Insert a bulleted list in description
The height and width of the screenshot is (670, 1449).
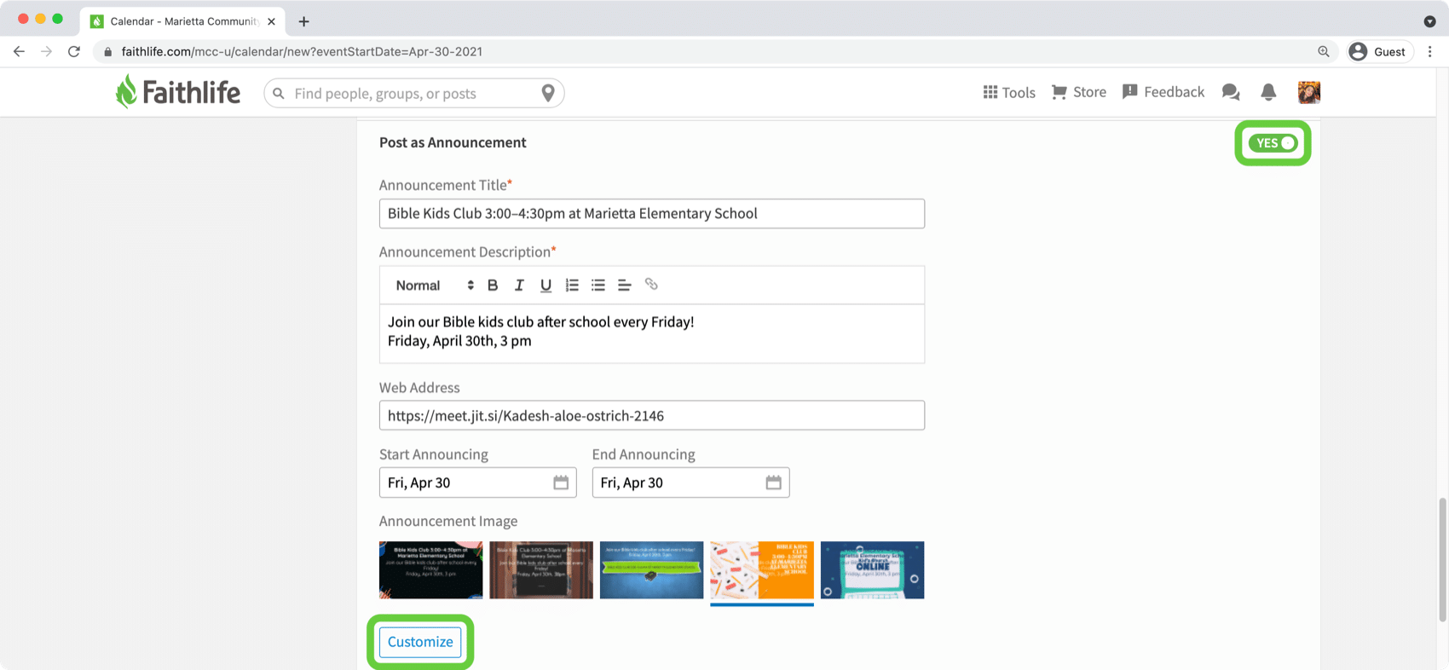point(598,286)
